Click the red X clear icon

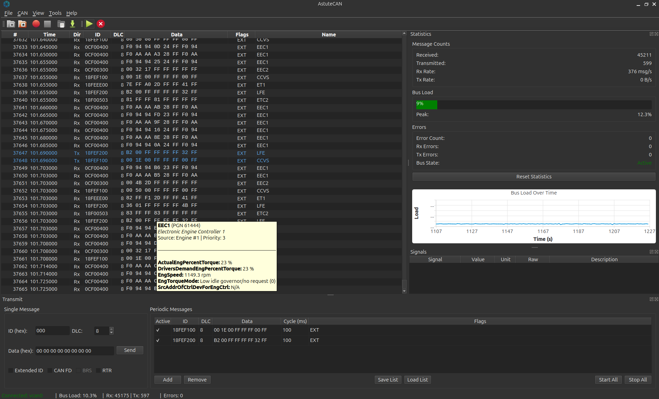tap(101, 24)
